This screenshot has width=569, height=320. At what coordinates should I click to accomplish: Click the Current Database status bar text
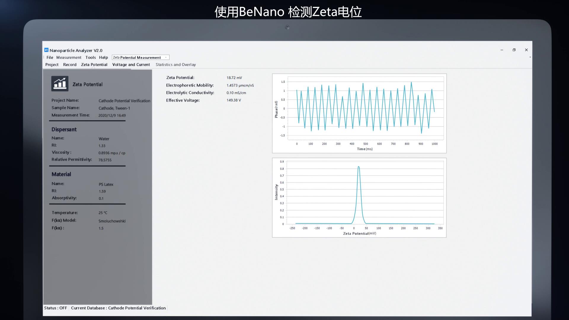pyautogui.click(x=119, y=308)
